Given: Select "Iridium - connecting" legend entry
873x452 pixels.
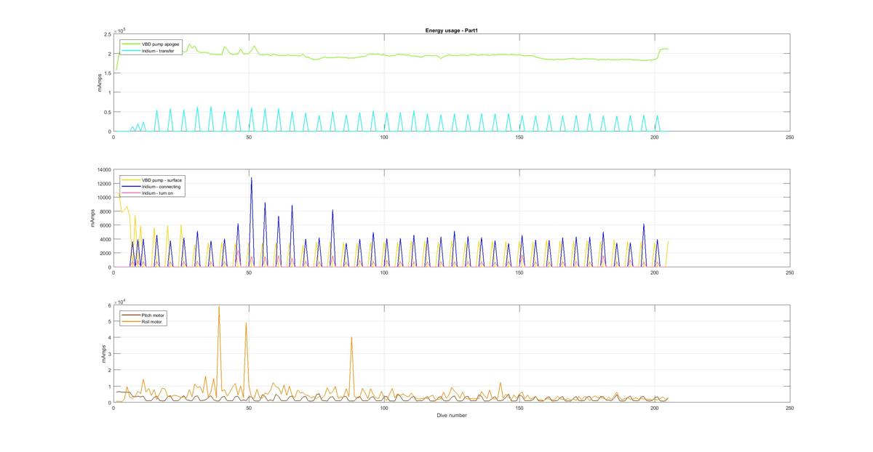Looking at the screenshot, I should [151, 186].
